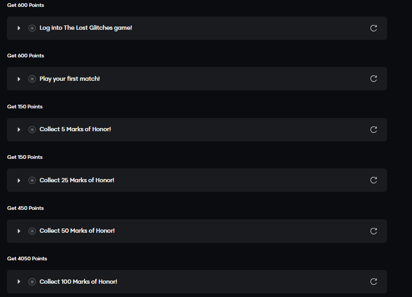412x297 pixels.
Task: Refresh the Collect 100 Marks of Honor quest
Action: pyautogui.click(x=373, y=282)
